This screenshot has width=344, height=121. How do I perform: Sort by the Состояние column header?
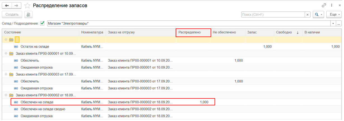coord(41,32)
